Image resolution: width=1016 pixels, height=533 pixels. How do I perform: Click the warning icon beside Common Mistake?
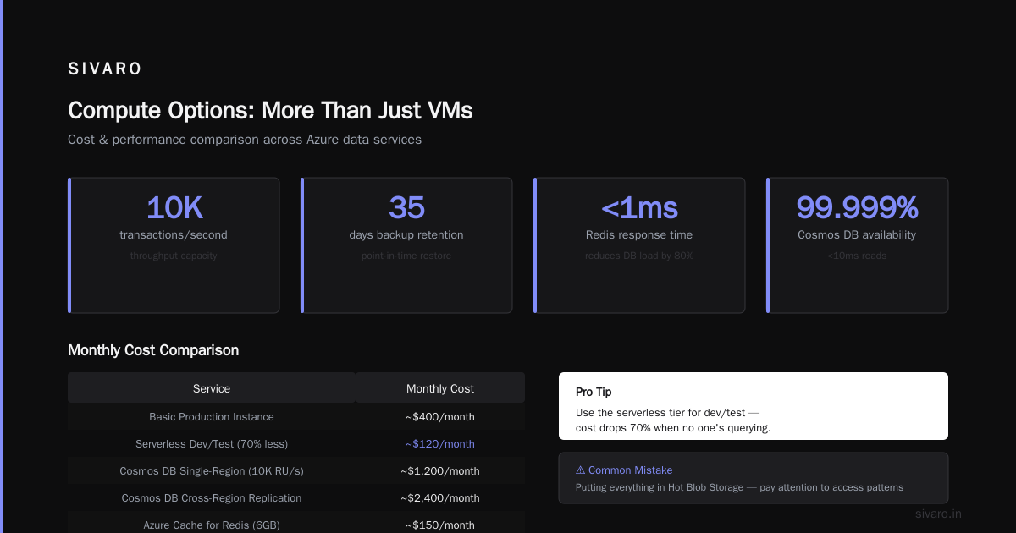tap(580, 470)
